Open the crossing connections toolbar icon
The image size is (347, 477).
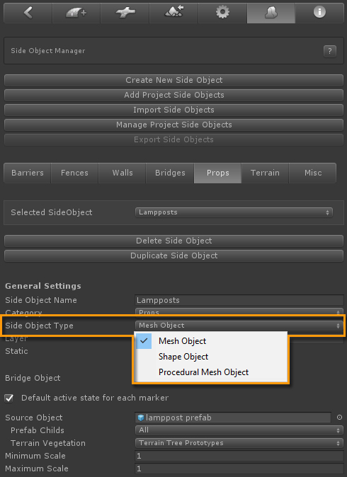tap(125, 13)
